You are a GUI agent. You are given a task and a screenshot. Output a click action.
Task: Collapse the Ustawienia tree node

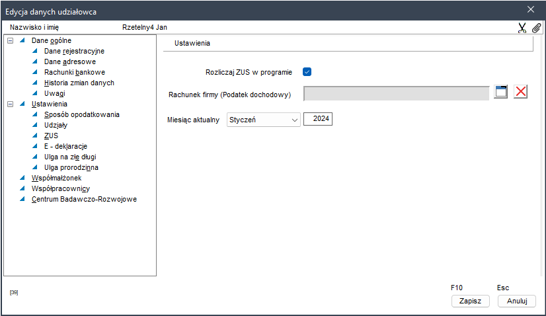[x=10, y=104]
